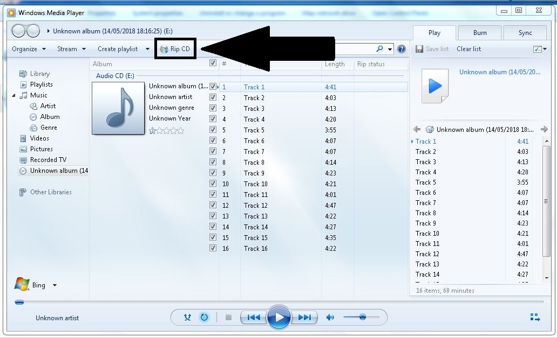Open the Organize dropdown menu
This screenshot has height=338, width=557.
pyautogui.click(x=29, y=49)
